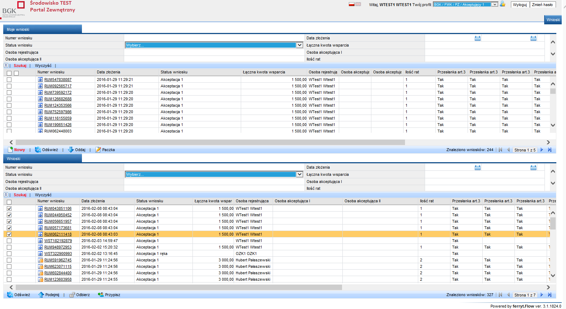Click the Zmień hasło button
Image resolution: width=566 pixels, height=309 pixels.
point(542,5)
